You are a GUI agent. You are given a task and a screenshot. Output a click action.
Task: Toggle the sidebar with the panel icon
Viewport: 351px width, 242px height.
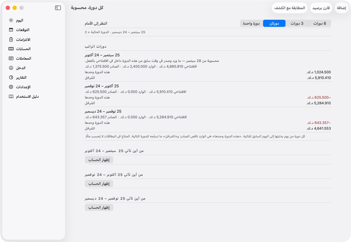click(58, 8)
